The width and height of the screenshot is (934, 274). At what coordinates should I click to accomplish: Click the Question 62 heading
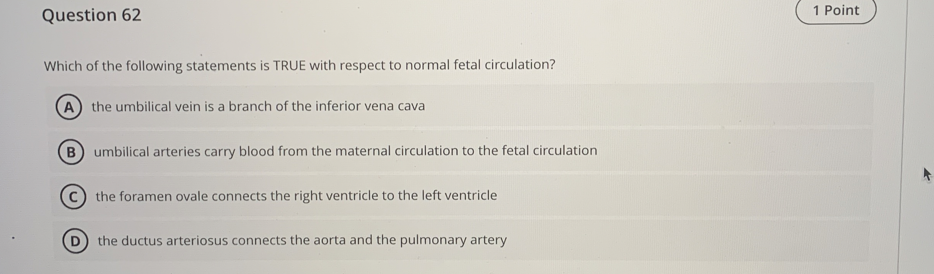pyautogui.click(x=92, y=15)
